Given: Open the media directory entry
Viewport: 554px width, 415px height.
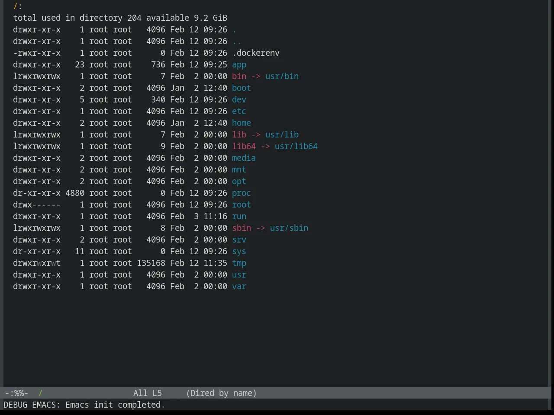Looking at the screenshot, I should tap(244, 158).
